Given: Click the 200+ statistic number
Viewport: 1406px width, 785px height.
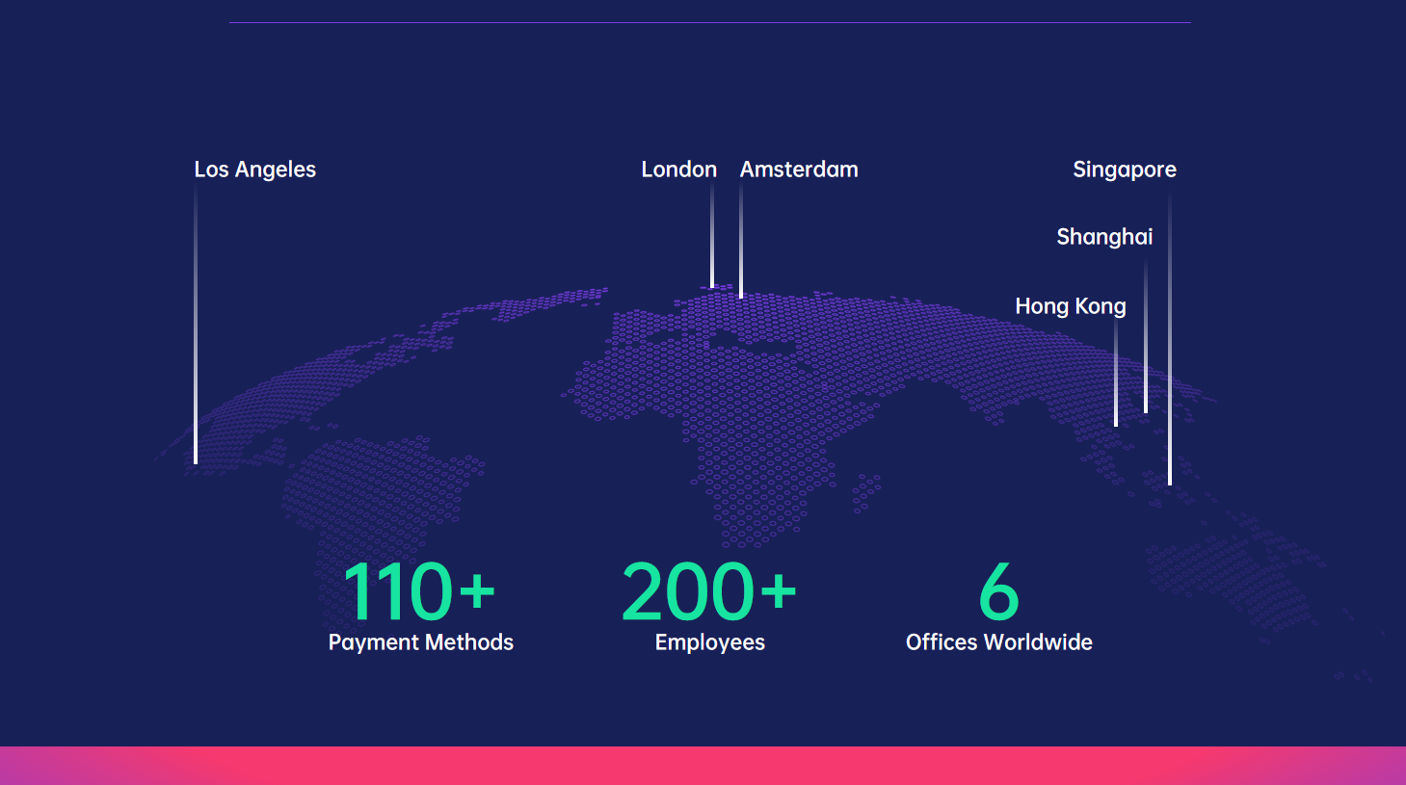Looking at the screenshot, I should coord(709,591).
